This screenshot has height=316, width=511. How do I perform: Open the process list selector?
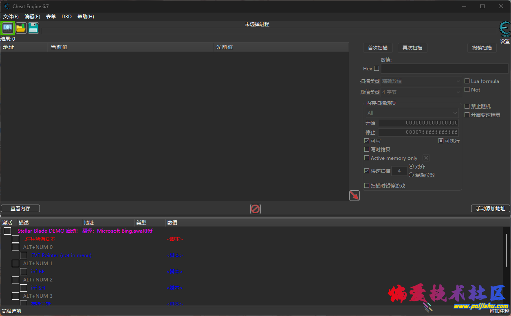pos(8,28)
